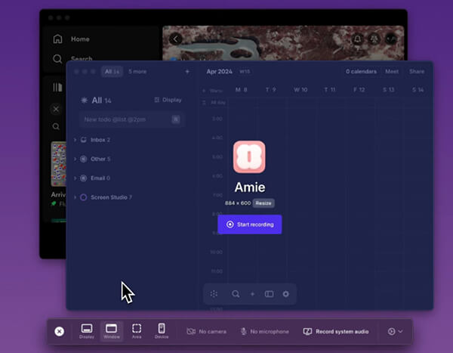Open the 5 more tab in Amie
The height and width of the screenshot is (353, 453).
pyautogui.click(x=137, y=72)
